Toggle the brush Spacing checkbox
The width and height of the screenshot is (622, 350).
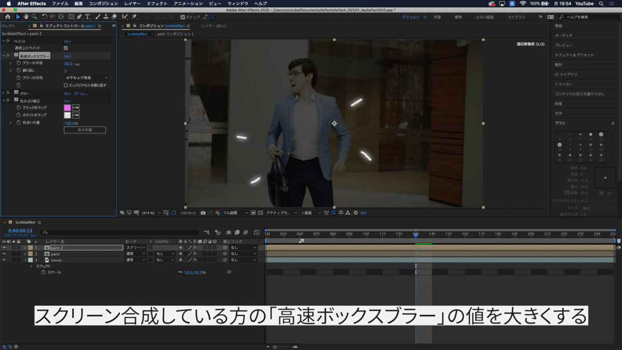pos(567,193)
